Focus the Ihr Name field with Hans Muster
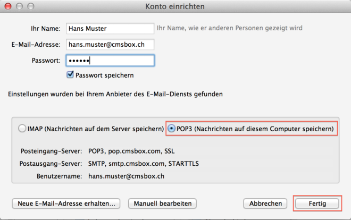 pos(110,28)
